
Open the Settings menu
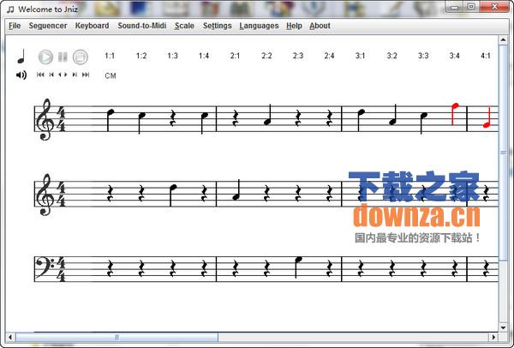click(218, 26)
